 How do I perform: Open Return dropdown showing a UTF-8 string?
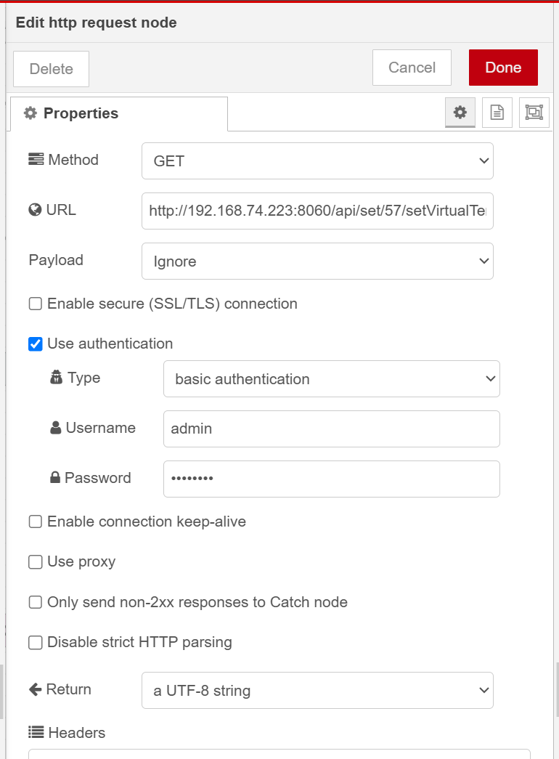317,690
